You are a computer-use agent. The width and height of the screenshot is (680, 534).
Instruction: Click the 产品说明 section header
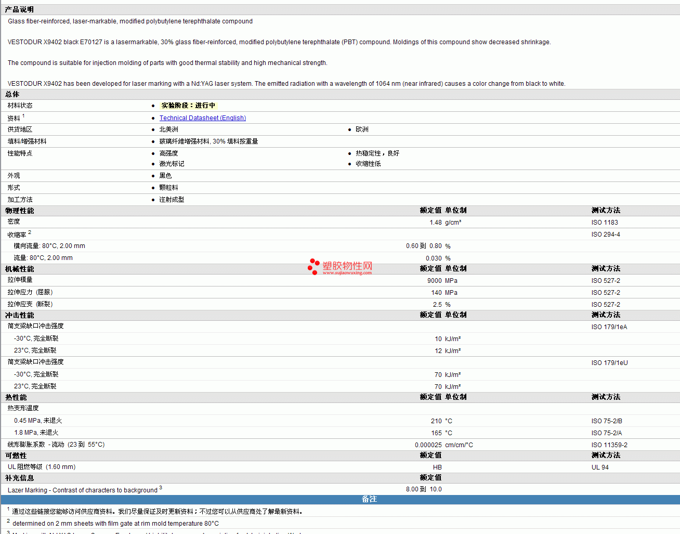[x=19, y=10]
